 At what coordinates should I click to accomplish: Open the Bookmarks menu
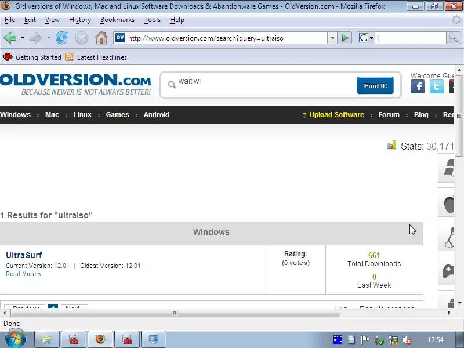point(117,20)
